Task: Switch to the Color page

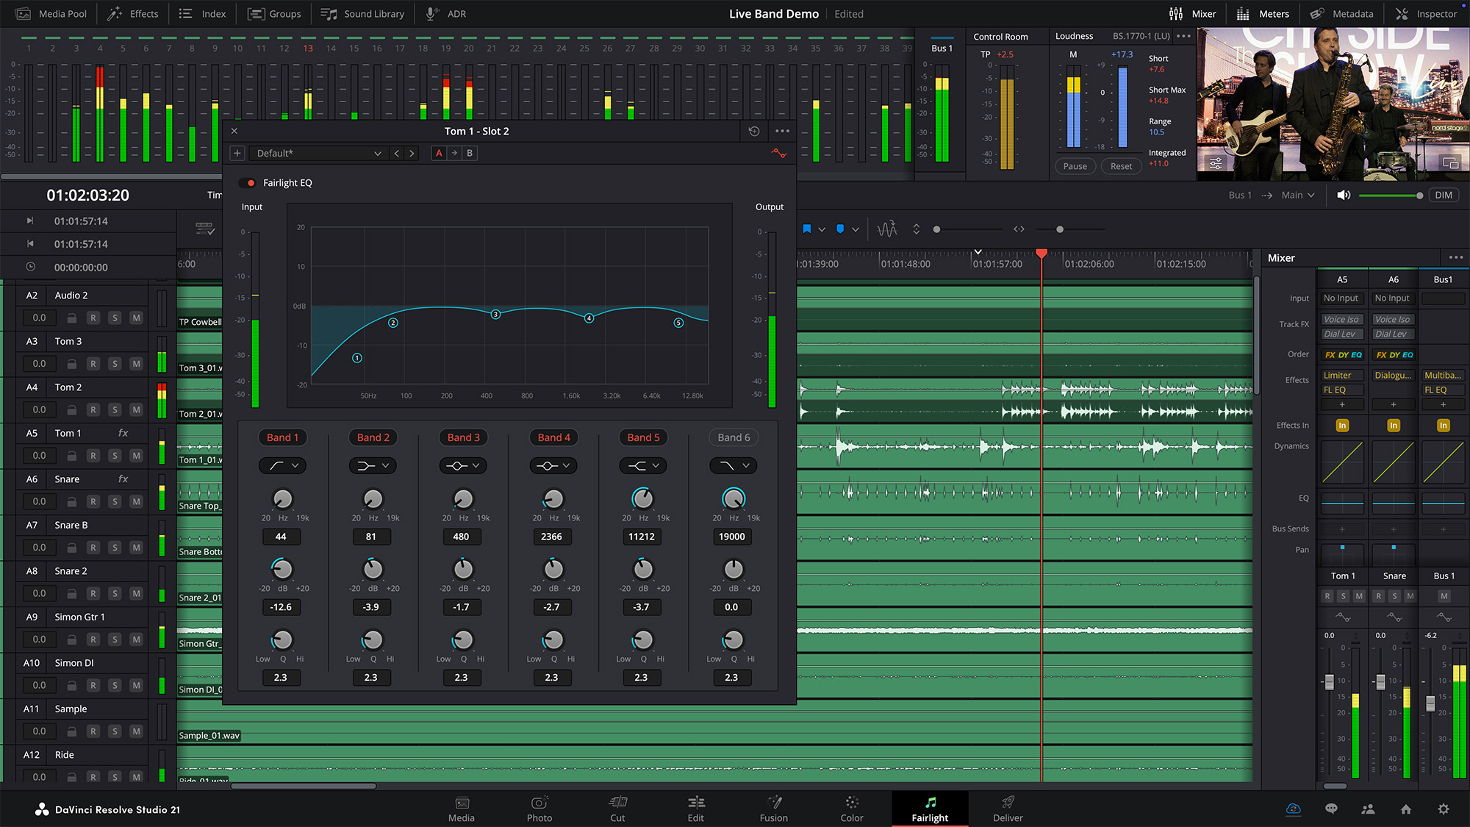Action: click(851, 809)
